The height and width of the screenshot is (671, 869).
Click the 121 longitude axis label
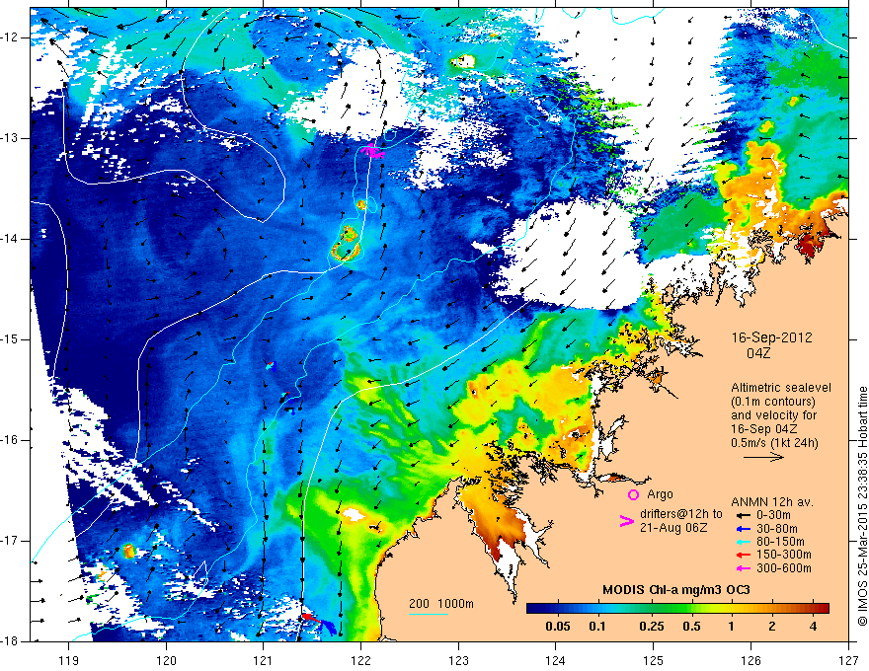point(264,660)
